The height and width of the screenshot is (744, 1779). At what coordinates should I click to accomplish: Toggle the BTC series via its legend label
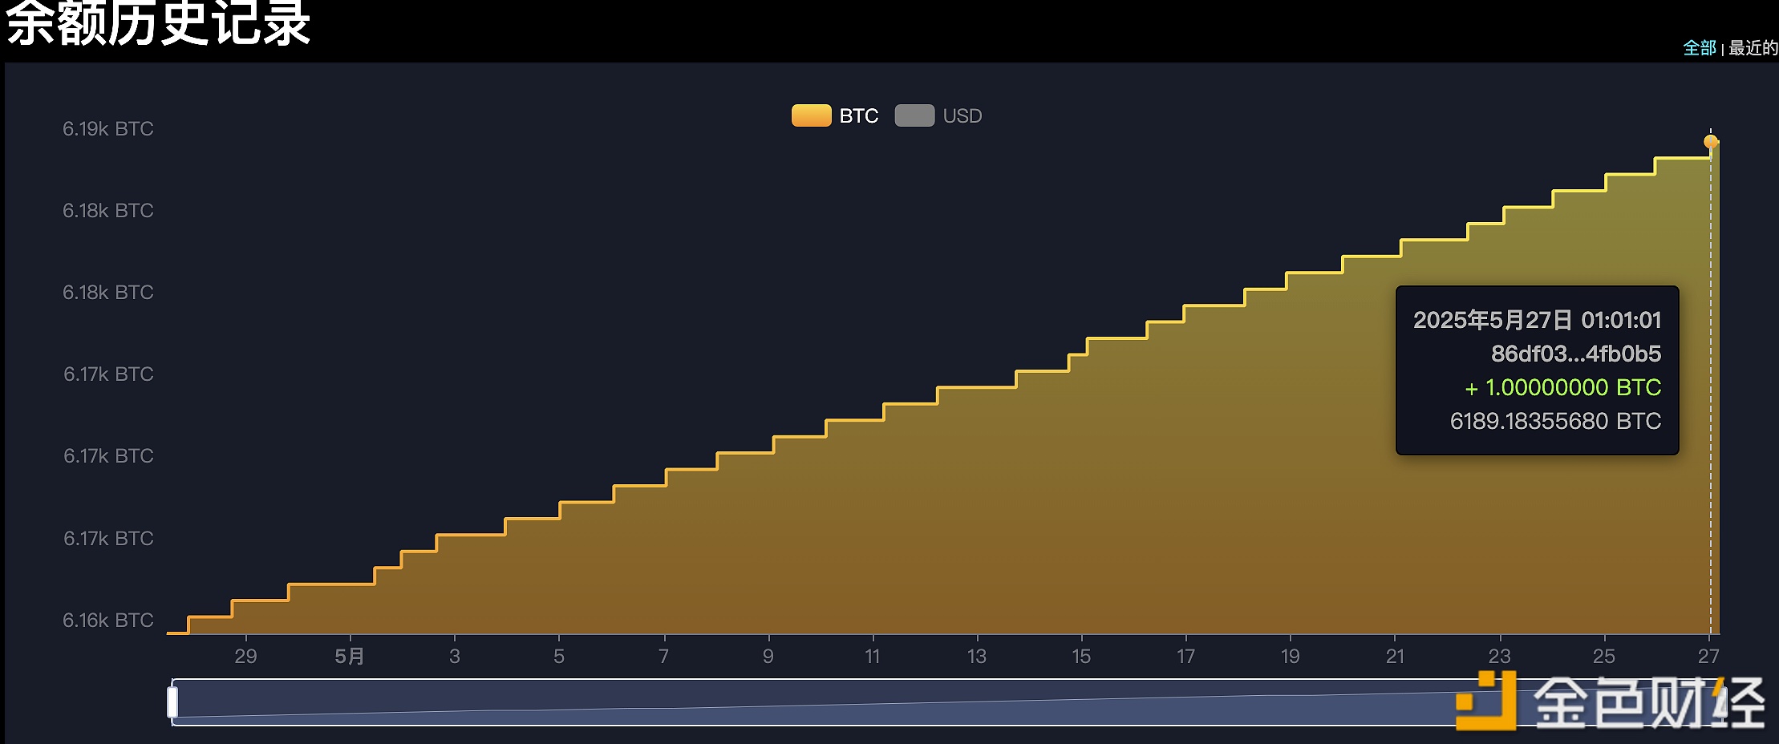(858, 116)
